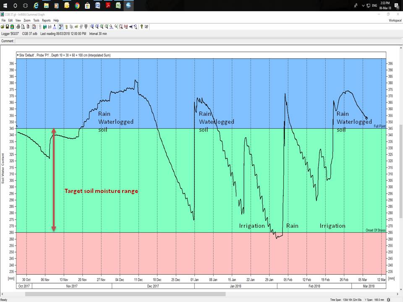This screenshot has width=403, height=302.
Task: Open the Windows Action Center notifications
Action: tap(396, 6)
